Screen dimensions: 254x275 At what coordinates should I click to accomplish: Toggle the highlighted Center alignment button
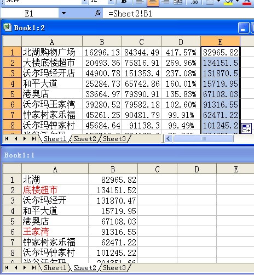point(153,2)
